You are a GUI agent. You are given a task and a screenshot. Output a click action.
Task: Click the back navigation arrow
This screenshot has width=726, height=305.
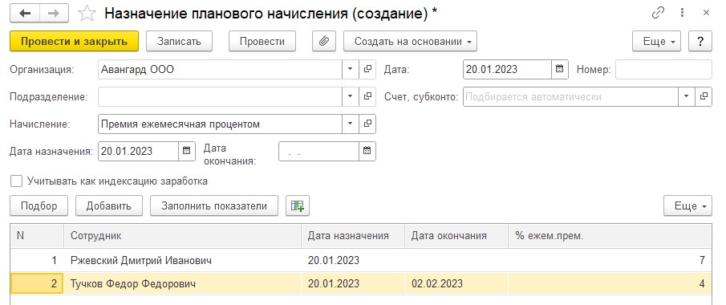point(25,14)
